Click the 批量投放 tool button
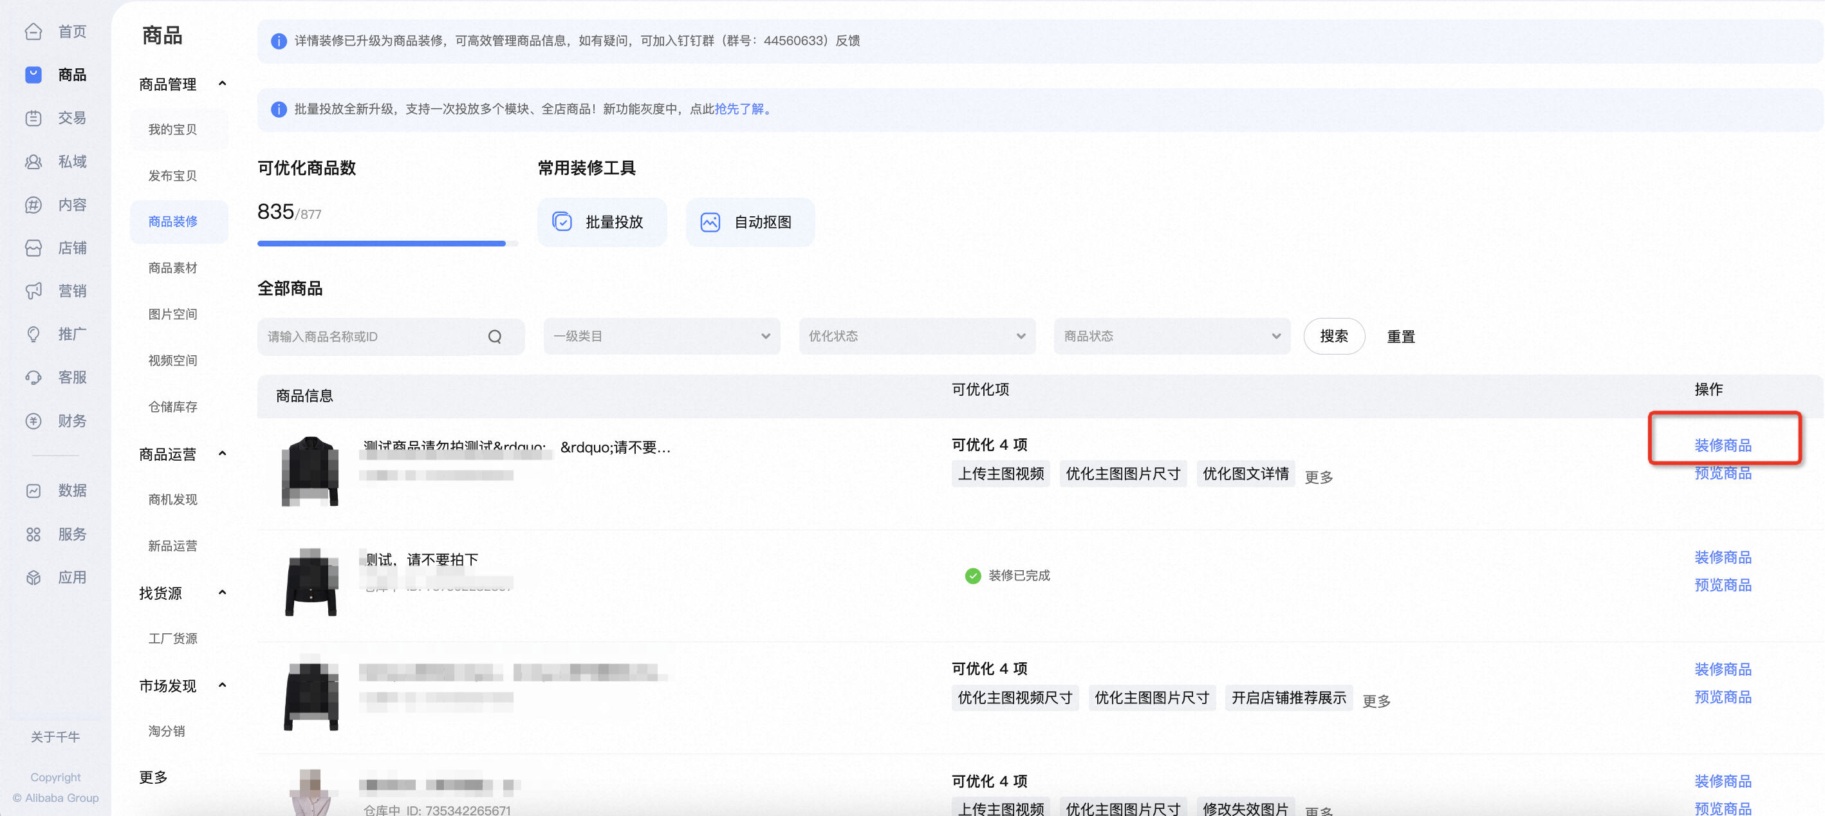 pos(602,222)
